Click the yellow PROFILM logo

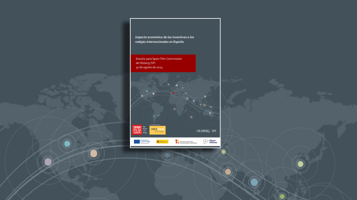[158, 130]
